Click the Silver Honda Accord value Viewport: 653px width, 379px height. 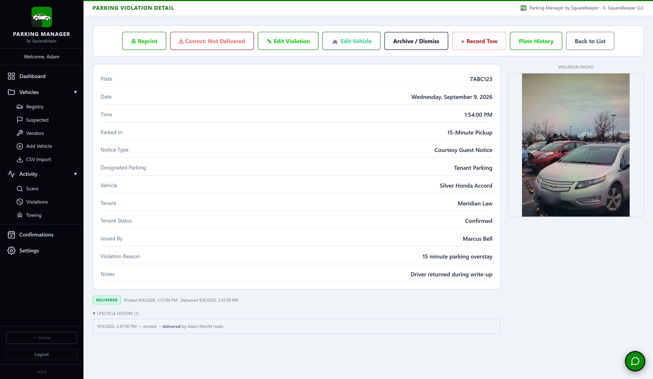click(x=466, y=185)
